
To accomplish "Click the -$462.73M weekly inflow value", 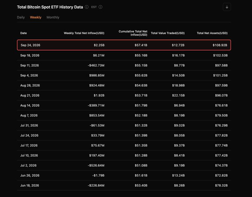I will tap(96, 65).
